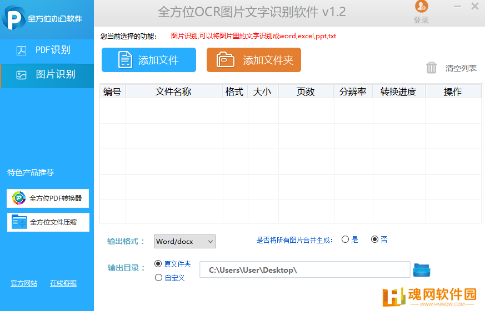The width and height of the screenshot is (485, 311).
Task: Open the PDF识别 sidebar item
Action: (47, 50)
